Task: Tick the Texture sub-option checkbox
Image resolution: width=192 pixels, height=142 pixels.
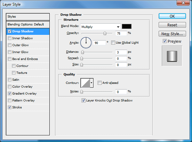Action: click(13, 73)
